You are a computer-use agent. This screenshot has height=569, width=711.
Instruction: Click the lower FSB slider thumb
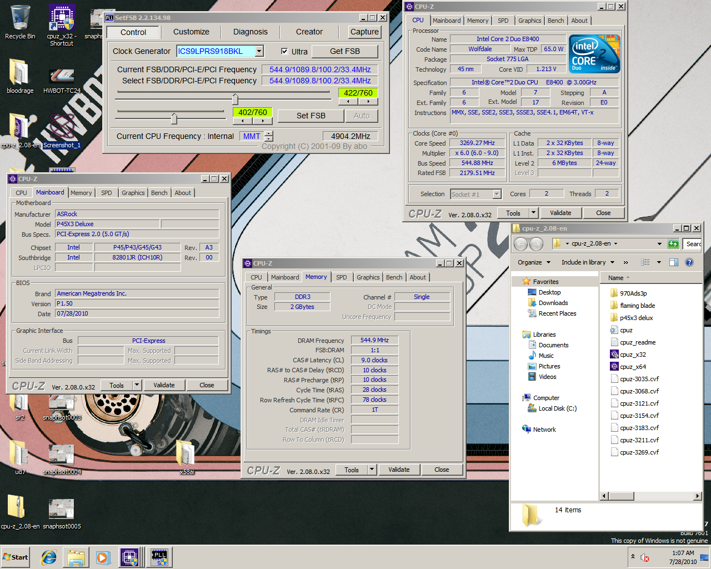(x=174, y=118)
